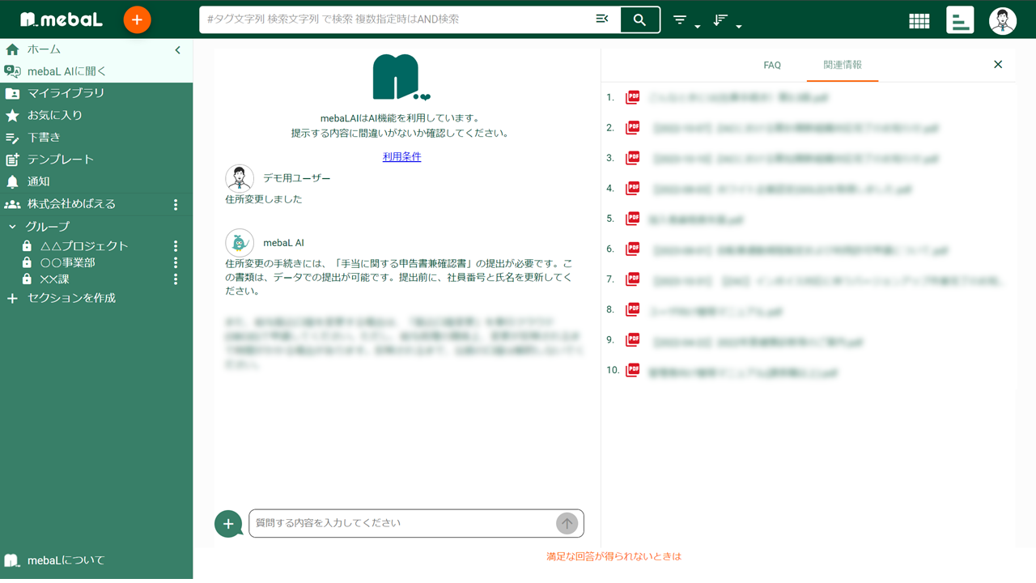Open お気に入り favorites star icon

(x=11, y=115)
